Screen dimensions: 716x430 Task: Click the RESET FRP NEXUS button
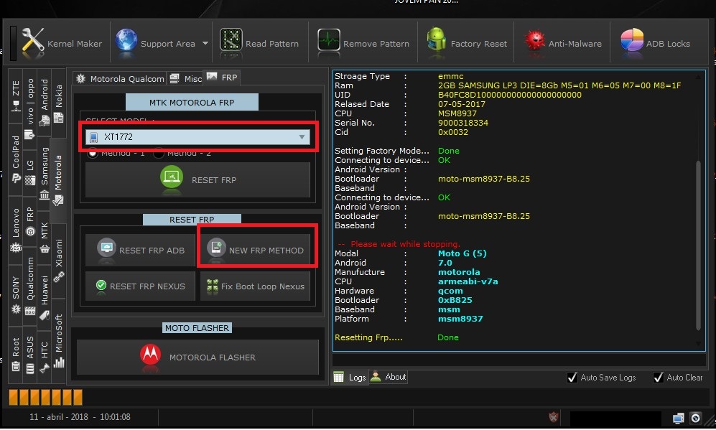(140, 286)
